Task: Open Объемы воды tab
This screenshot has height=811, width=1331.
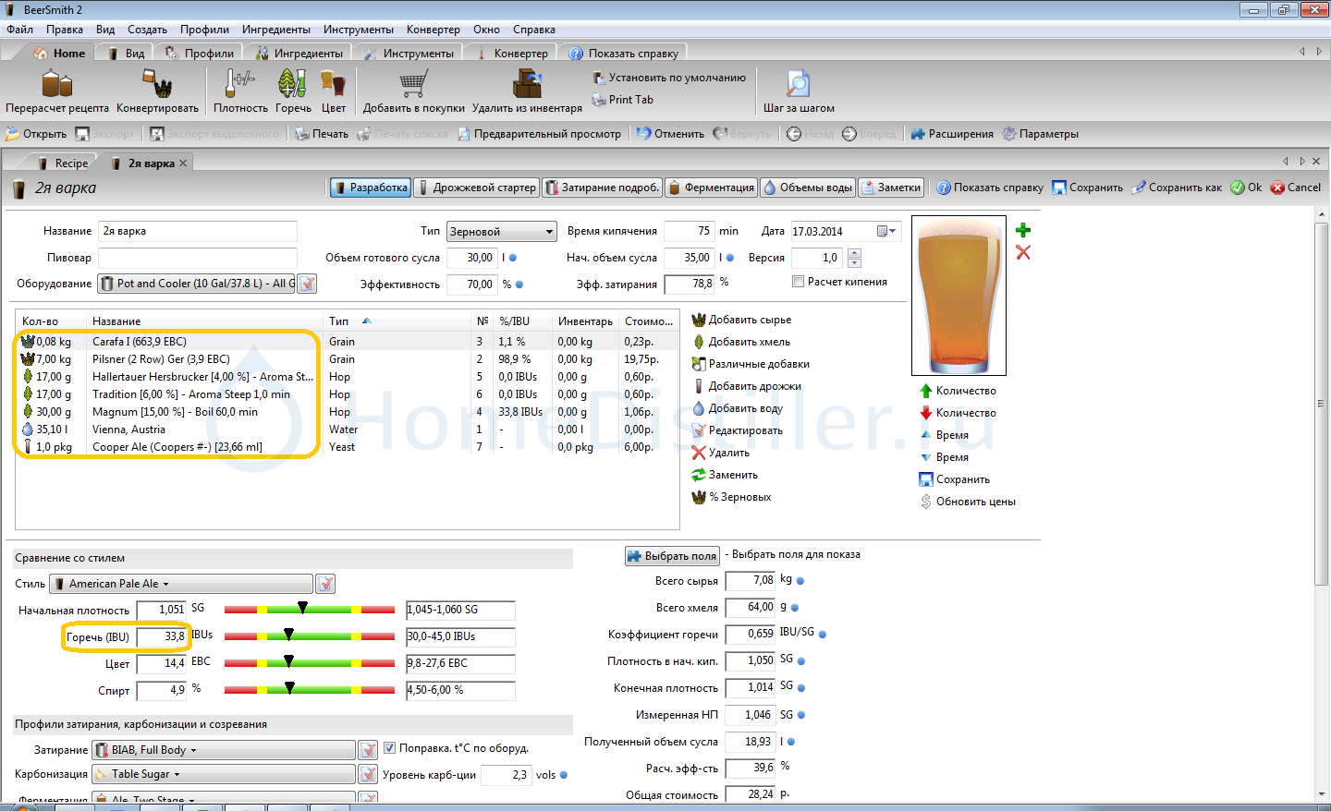Action: (x=807, y=188)
